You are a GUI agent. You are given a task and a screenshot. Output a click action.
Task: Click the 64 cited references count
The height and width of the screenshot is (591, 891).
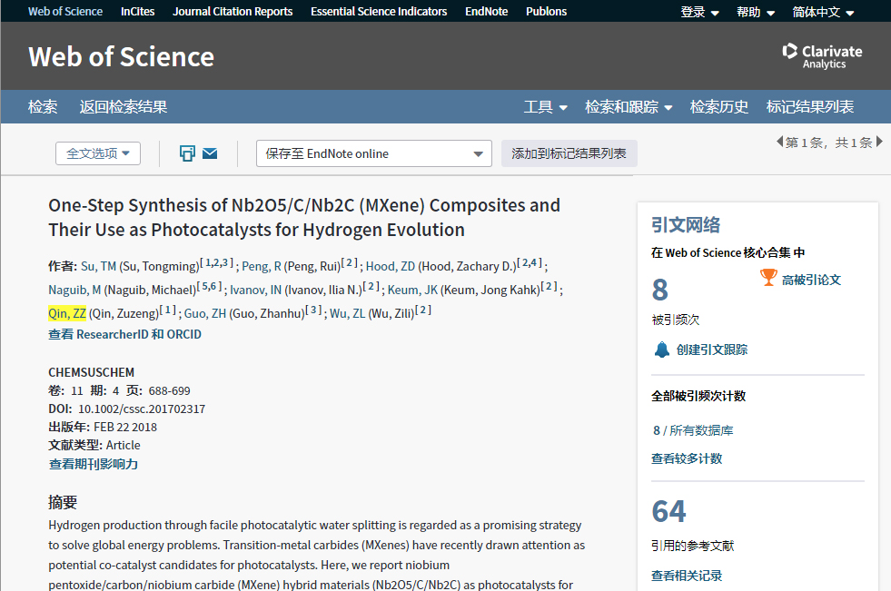click(668, 511)
